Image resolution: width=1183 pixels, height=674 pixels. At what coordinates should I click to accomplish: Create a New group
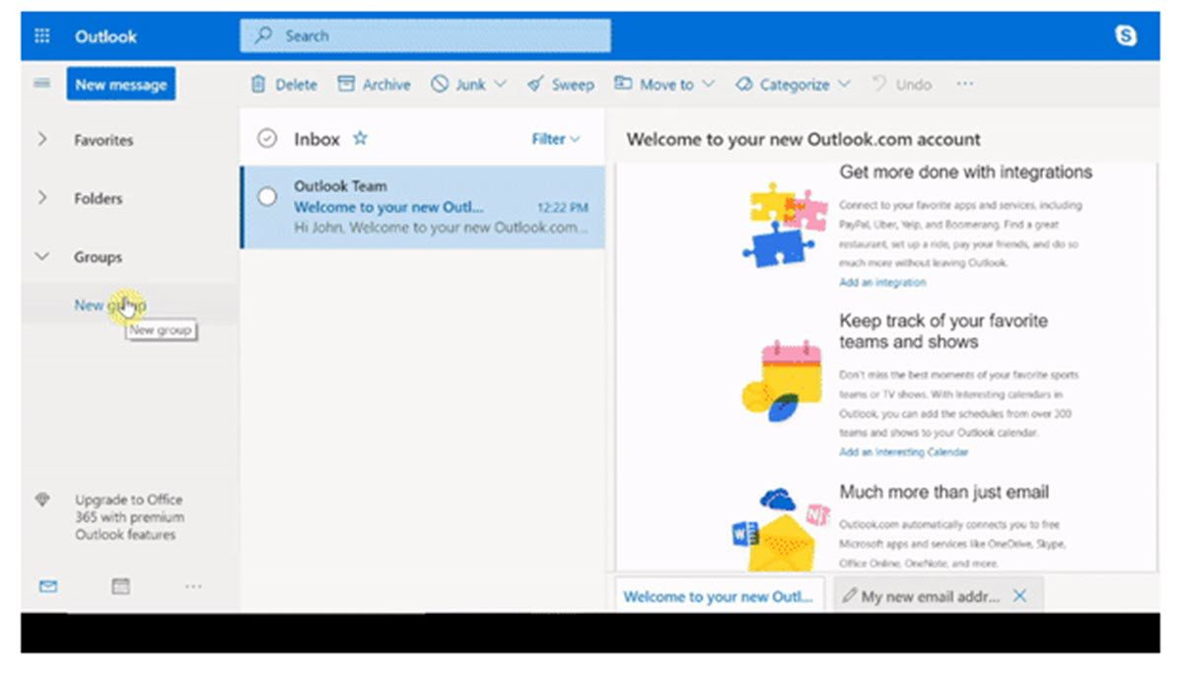[x=109, y=305]
